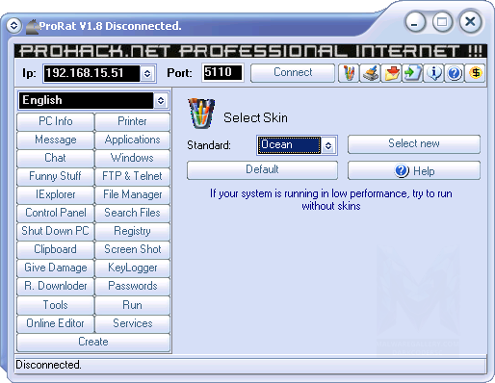Select the Screen Shot button
This screenshot has width=495, height=383.
[x=132, y=249]
